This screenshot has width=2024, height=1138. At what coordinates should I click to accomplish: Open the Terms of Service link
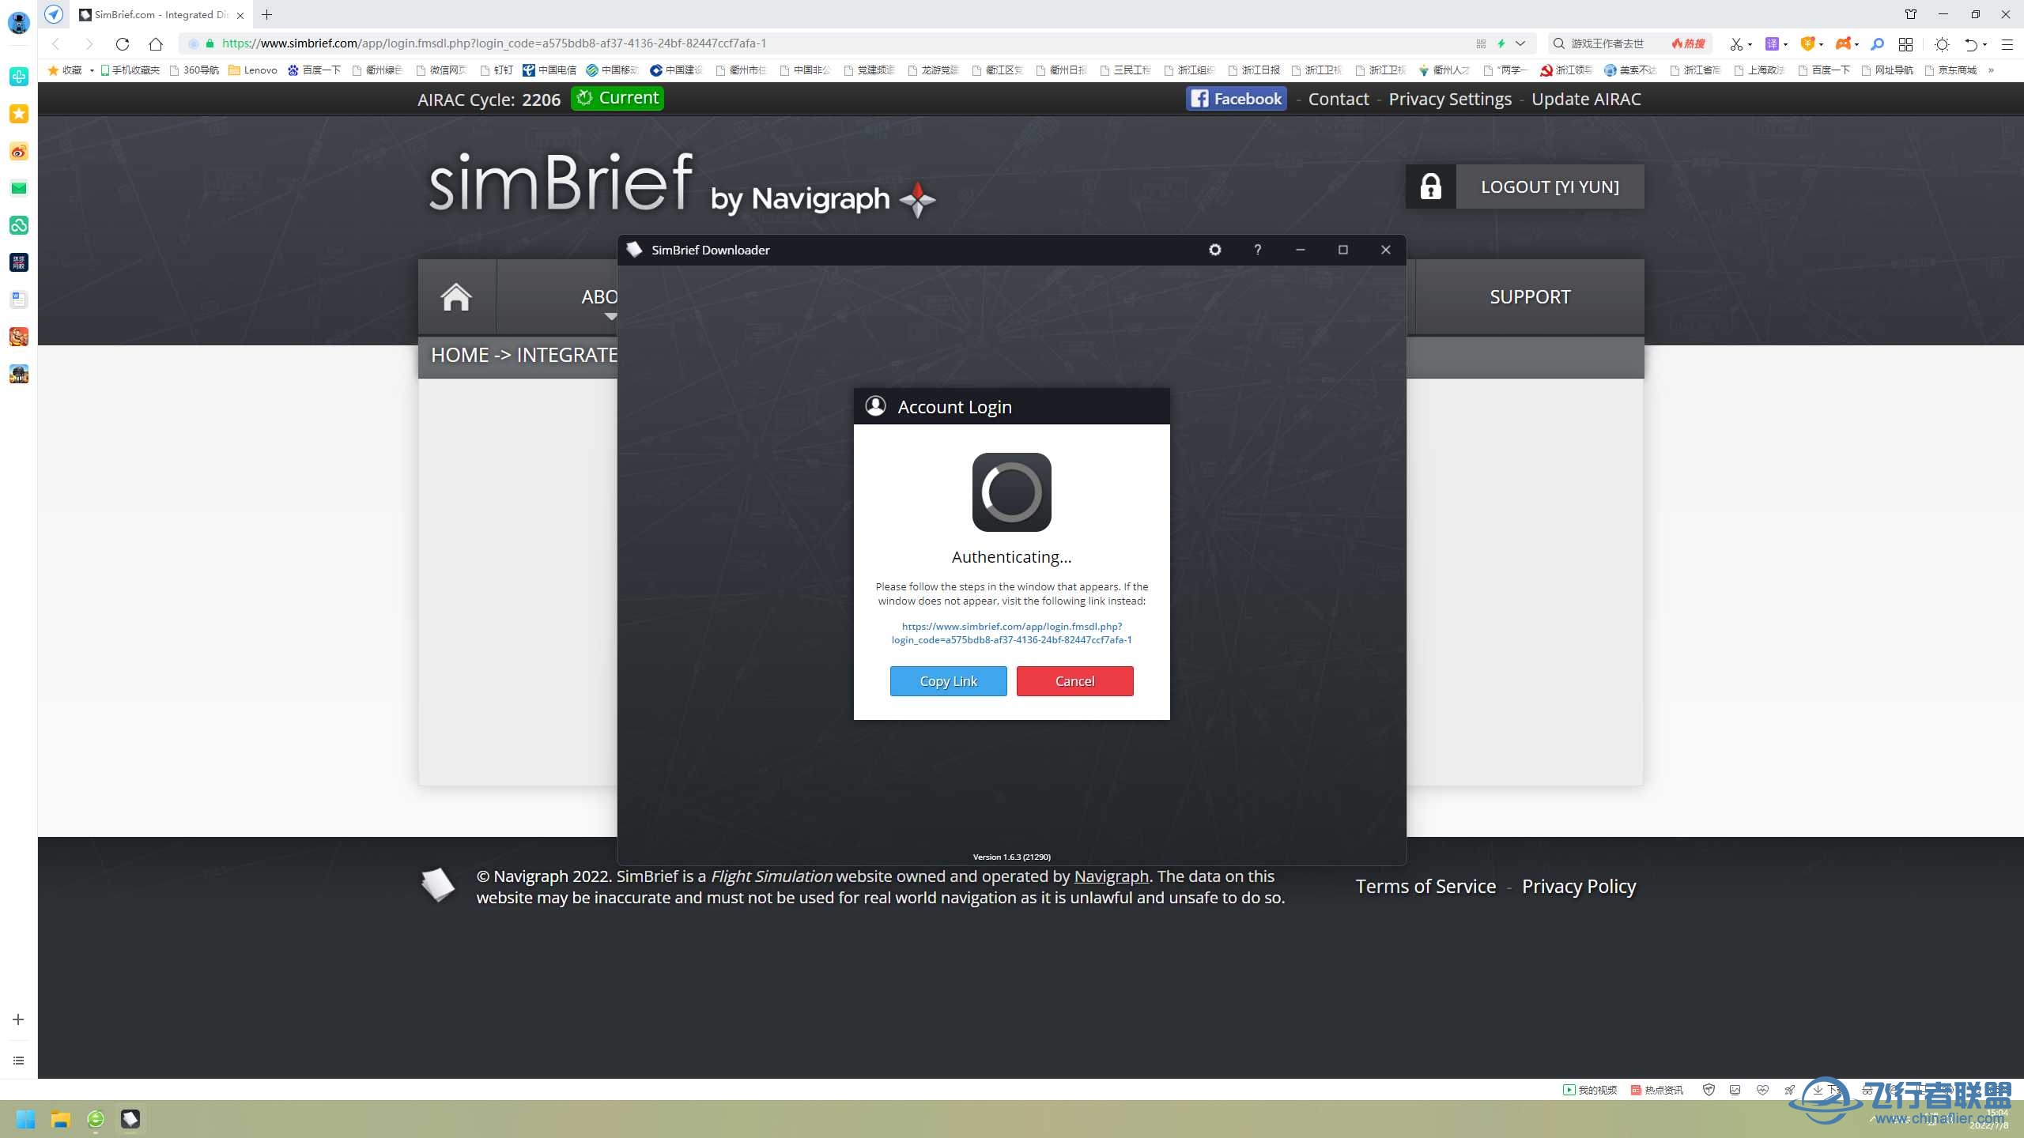point(1425,886)
